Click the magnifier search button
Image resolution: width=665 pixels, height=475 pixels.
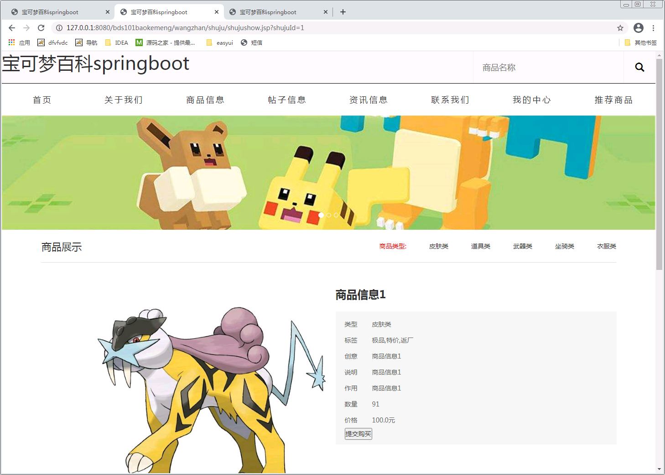tap(639, 67)
